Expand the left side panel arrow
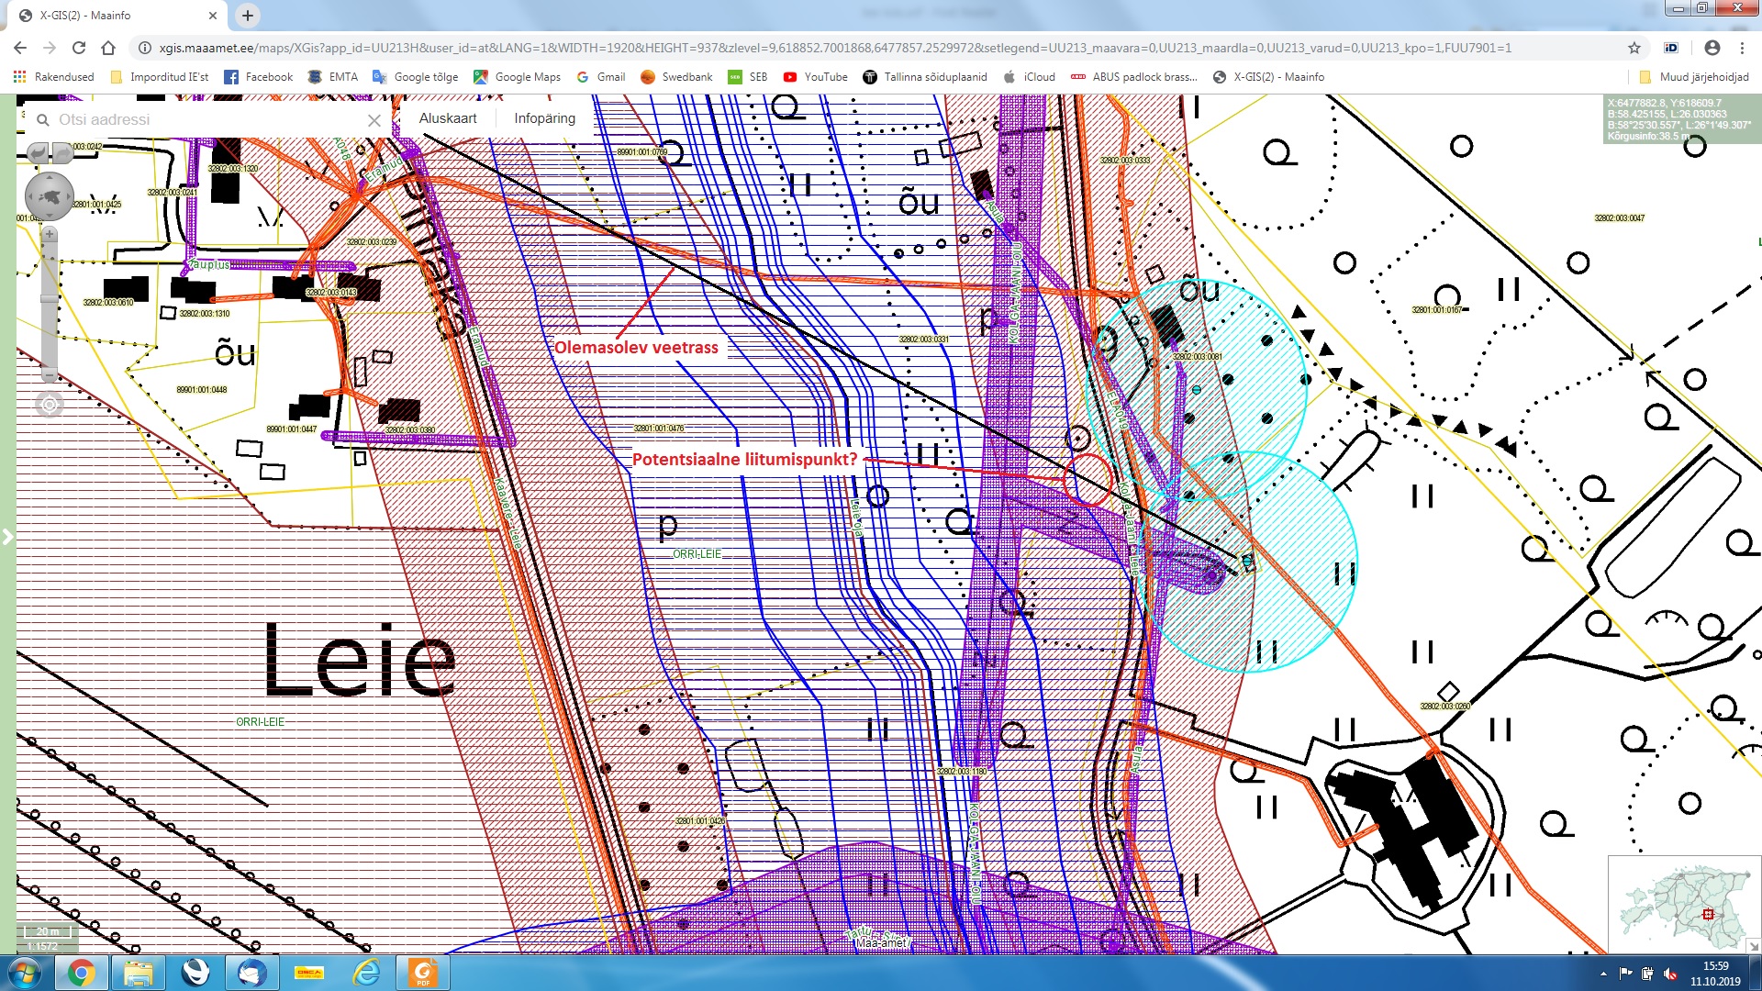The image size is (1762, 991). 7,537
